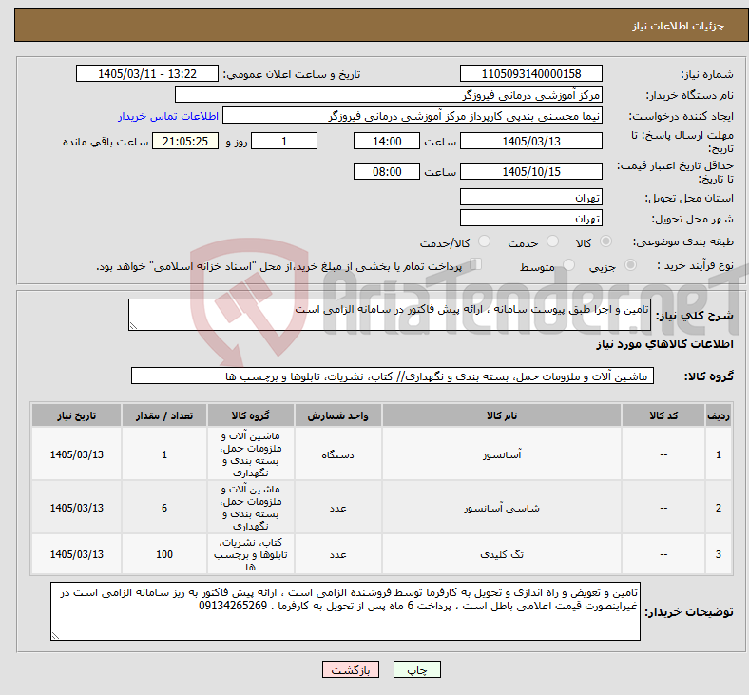Select the متوسط purchase type radio
Viewport: 749px width, 695px height.
tap(569, 264)
